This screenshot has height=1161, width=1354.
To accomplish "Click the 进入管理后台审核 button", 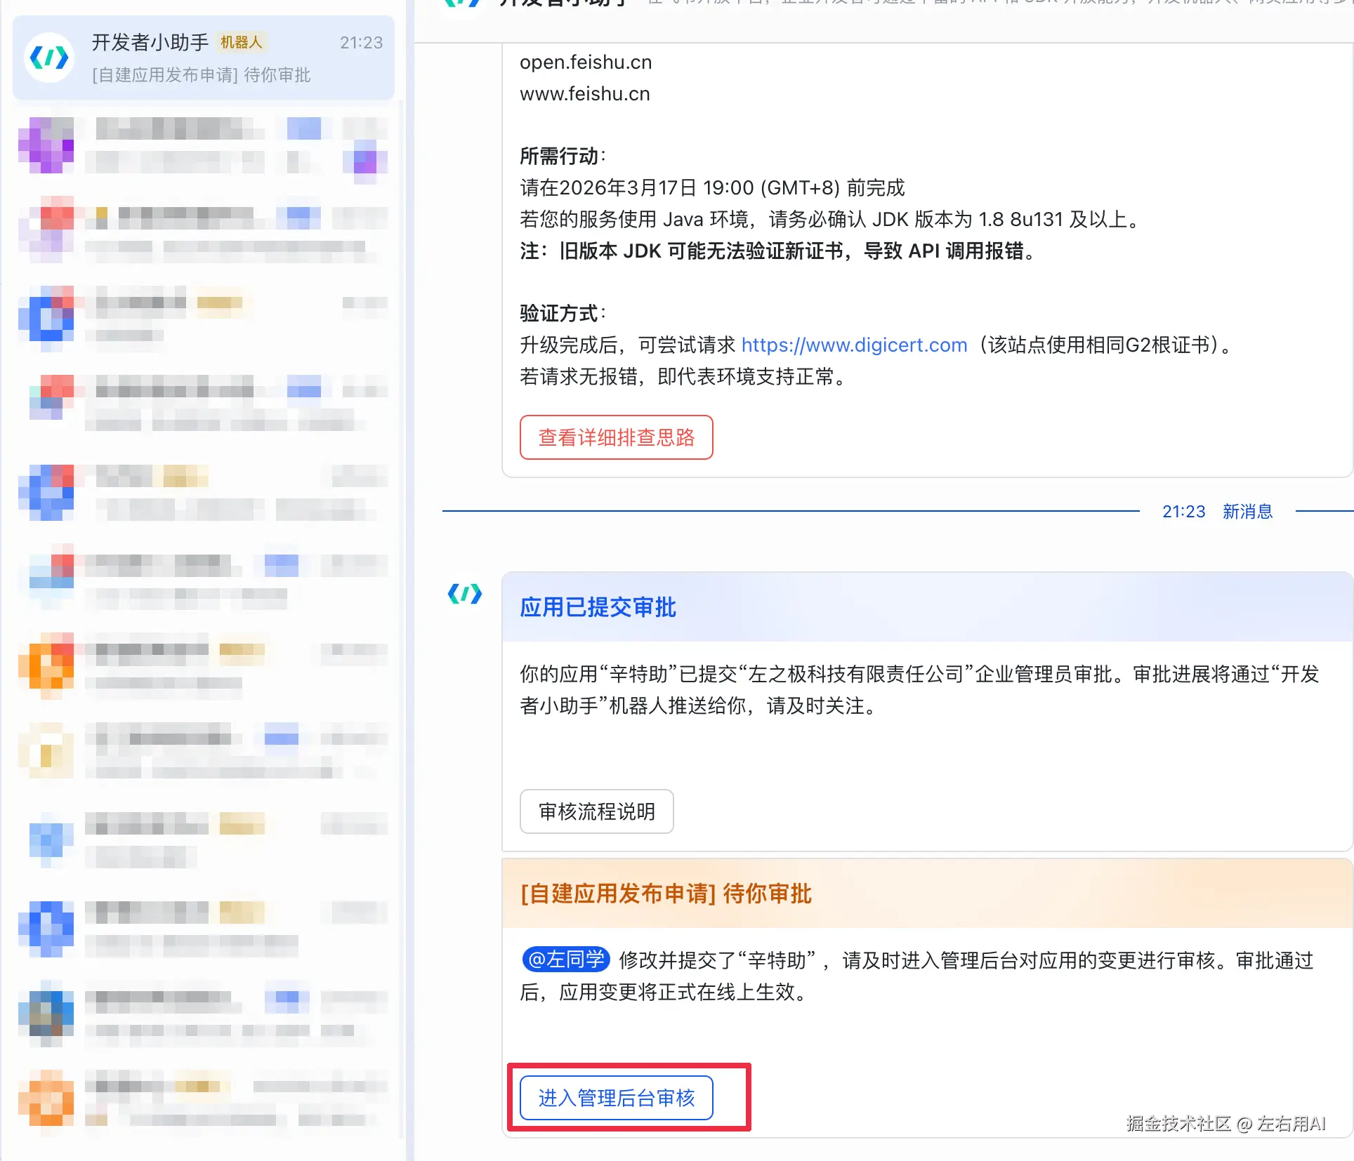I will pos(616,1098).
